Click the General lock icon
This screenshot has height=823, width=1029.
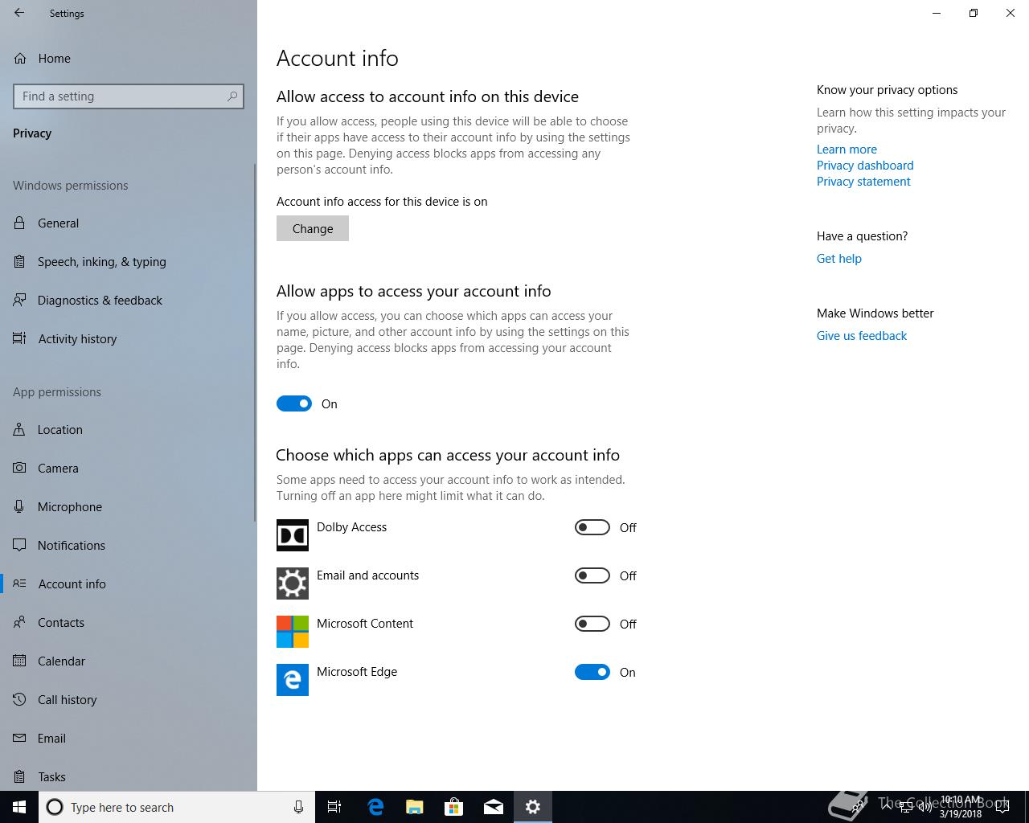coord(19,223)
